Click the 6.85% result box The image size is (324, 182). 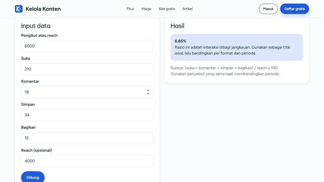click(x=237, y=47)
